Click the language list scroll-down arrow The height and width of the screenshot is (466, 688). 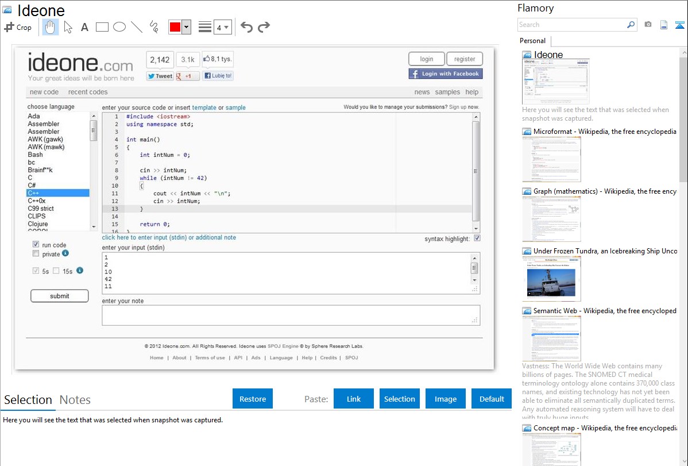click(94, 226)
